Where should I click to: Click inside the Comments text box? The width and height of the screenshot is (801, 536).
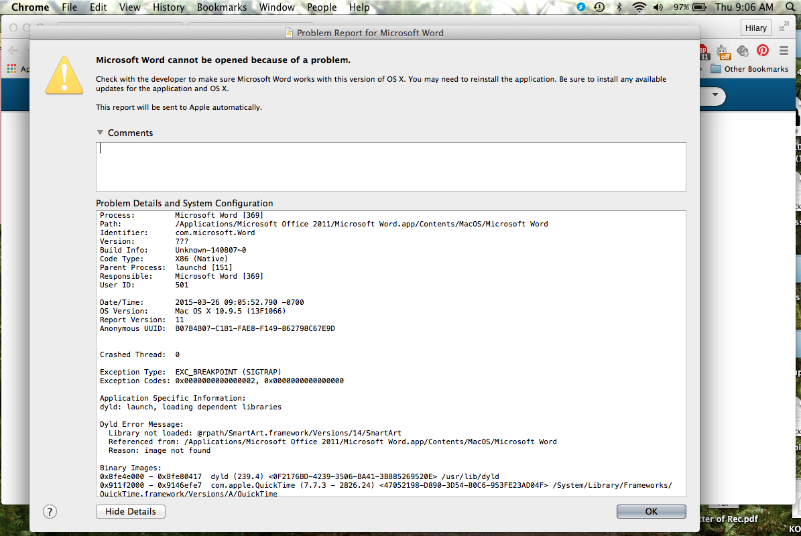391,167
